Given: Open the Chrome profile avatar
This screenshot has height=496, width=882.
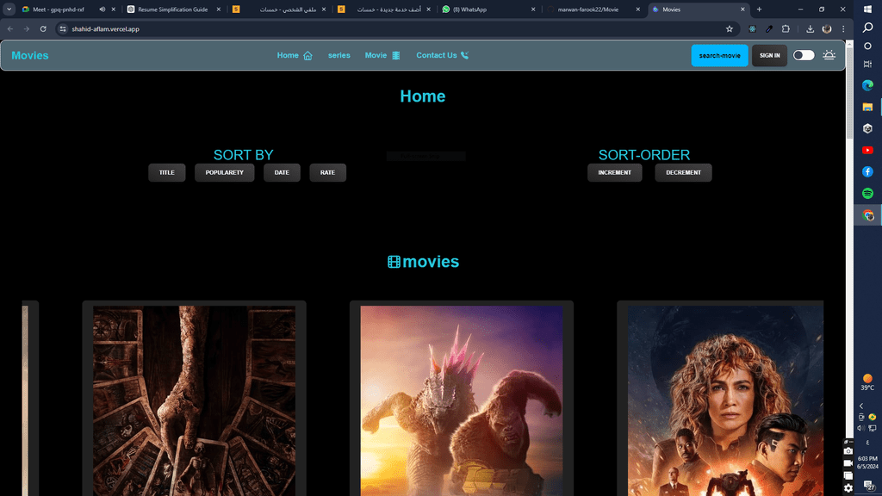Looking at the screenshot, I should point(827,28).
